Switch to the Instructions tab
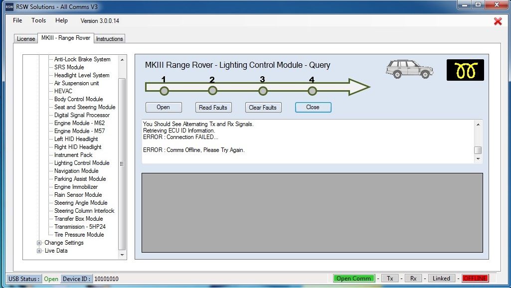Viewport: 511px width, 288px height. pos(110,39)
